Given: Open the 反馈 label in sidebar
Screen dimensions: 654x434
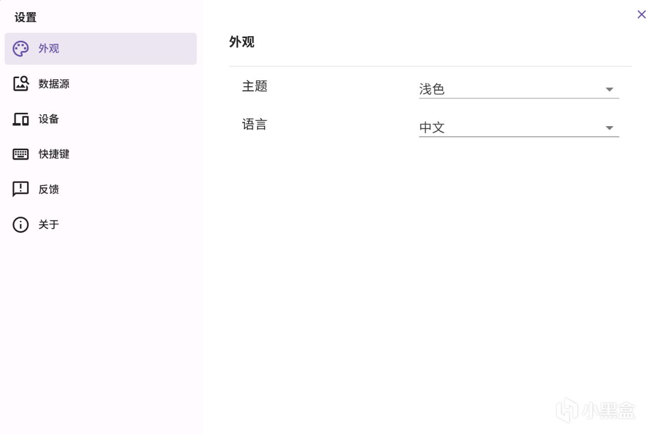Looking at the screenshot, I should click(x=49, y=189).
